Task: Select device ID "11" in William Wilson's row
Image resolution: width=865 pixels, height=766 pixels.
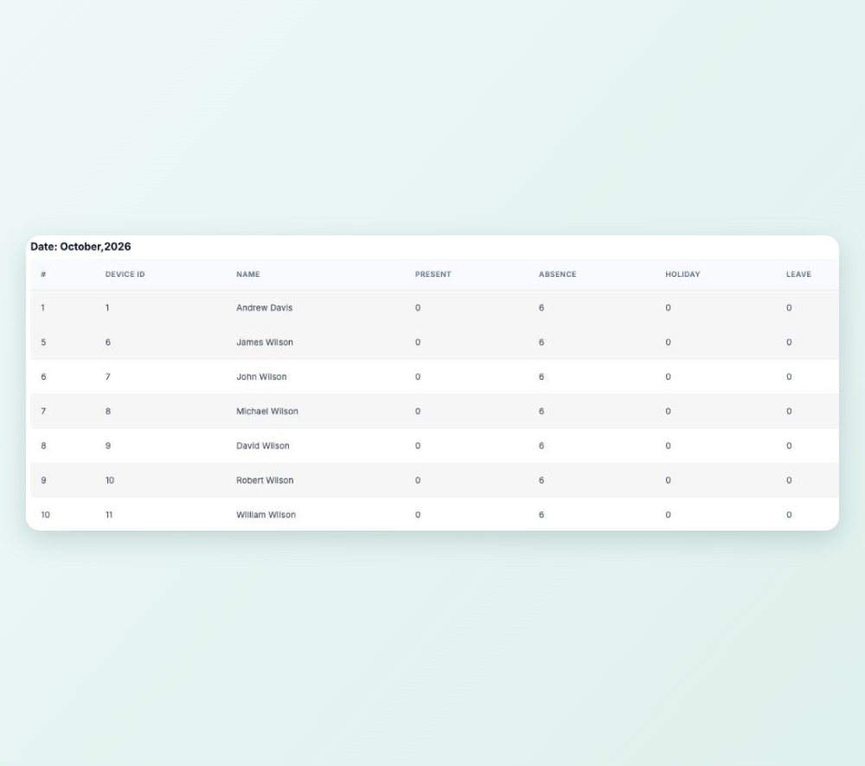Action: coord(109,515)
